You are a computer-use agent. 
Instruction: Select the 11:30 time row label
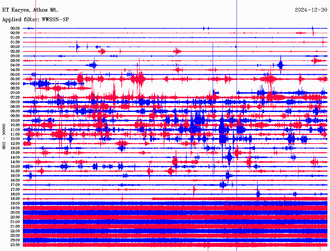(x=15, y=134)
